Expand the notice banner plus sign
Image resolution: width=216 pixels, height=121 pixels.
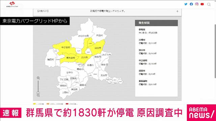[x=177, y=11]
